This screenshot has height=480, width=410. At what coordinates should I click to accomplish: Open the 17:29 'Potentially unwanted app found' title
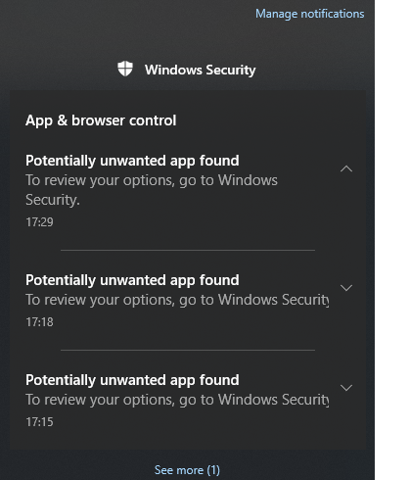(132, 161)
